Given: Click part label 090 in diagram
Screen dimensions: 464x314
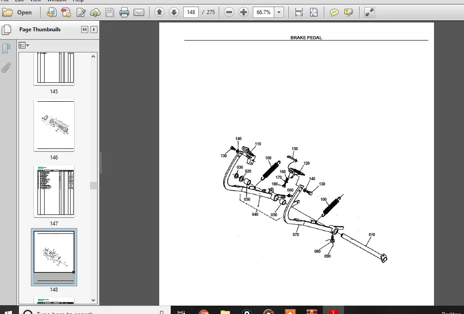Looking at the screenshot, I should pos(327,256).
